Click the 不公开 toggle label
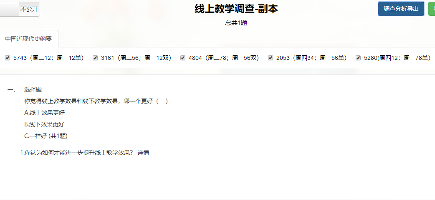Screen dimensions: 435x200 pyautogui.click(x=29, y=9)
